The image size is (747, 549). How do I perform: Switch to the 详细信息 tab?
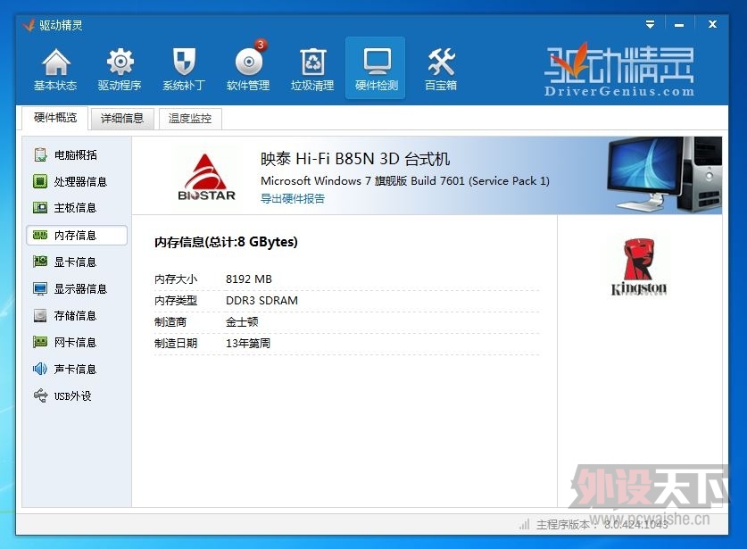(x=122, y=119)
